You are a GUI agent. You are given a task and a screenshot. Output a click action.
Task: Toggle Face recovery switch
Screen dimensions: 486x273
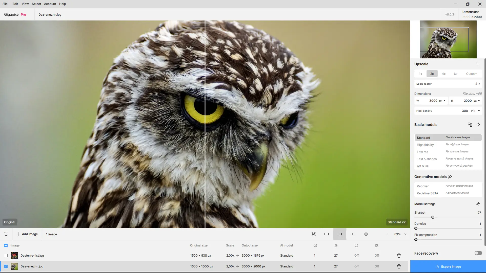point(478,253)
